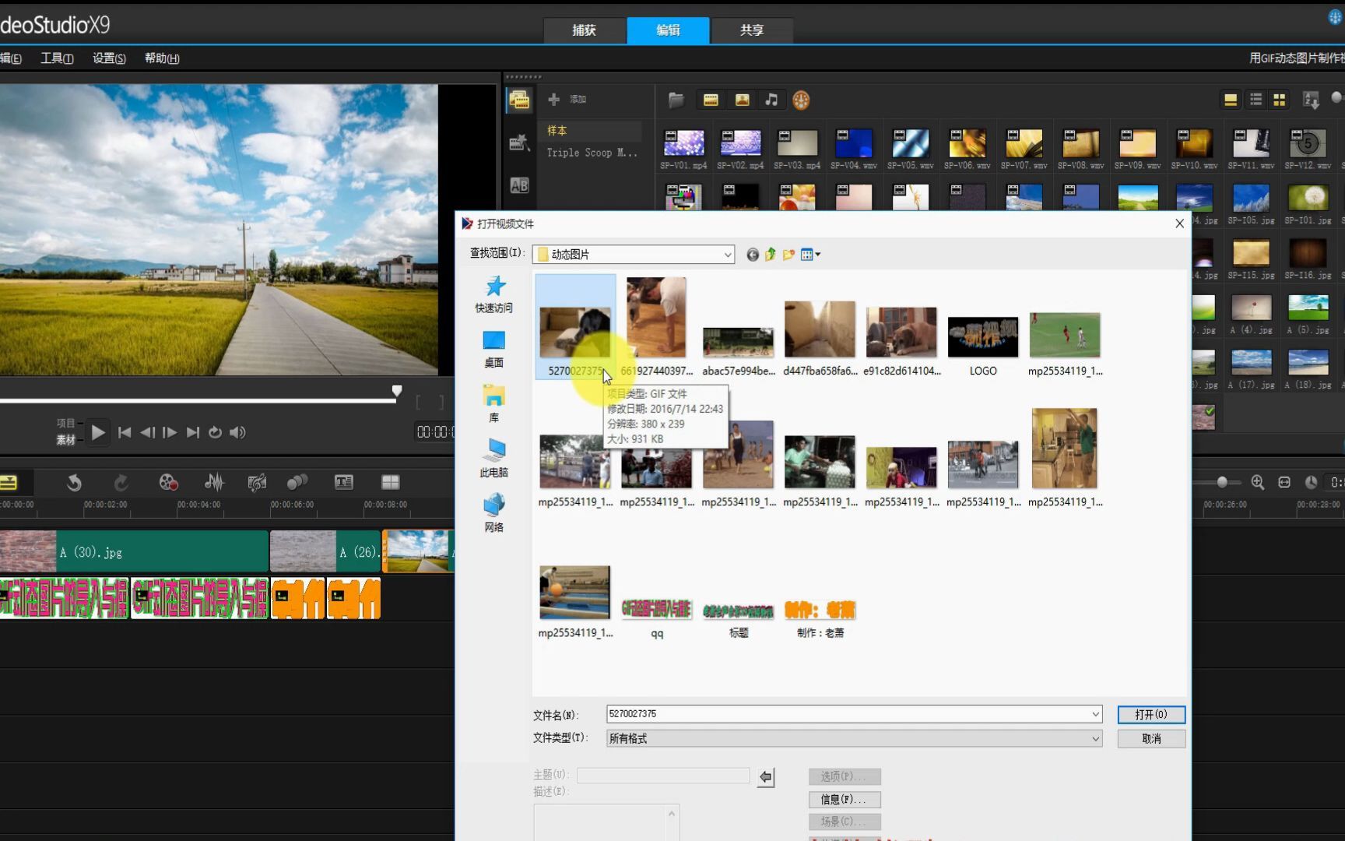Viewport: 1345px width, 841px height.
Task: Open the Track Motion icon
Action: point(297,483)
